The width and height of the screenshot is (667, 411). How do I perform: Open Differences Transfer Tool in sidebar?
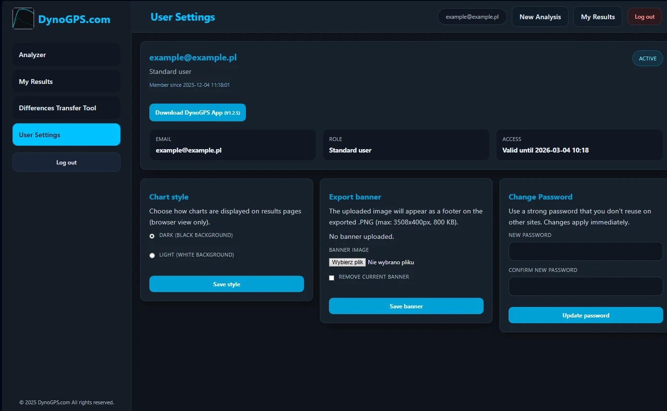coord(66,108)
